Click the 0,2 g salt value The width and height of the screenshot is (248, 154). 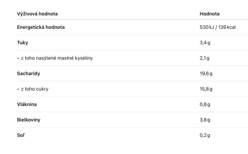point(205,135)
